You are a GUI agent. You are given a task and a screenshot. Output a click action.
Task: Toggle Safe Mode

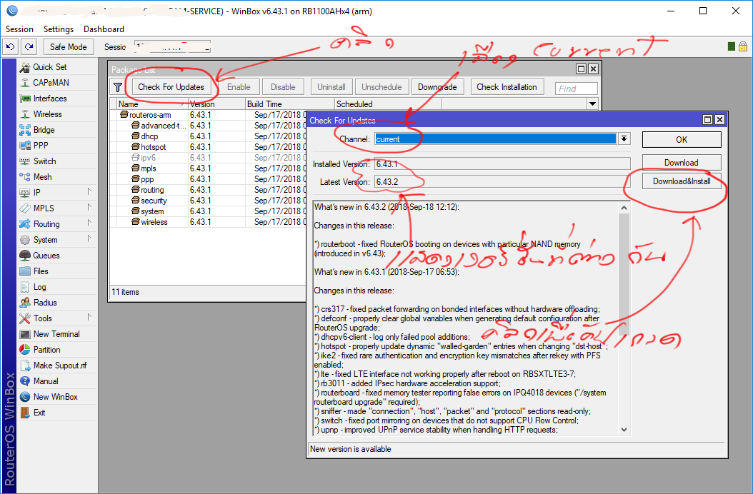[x=68, y=46]
